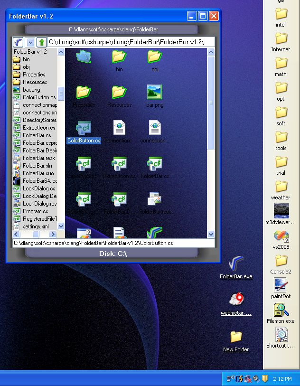Click the security shield tray icon

click(x=265, y=378)
